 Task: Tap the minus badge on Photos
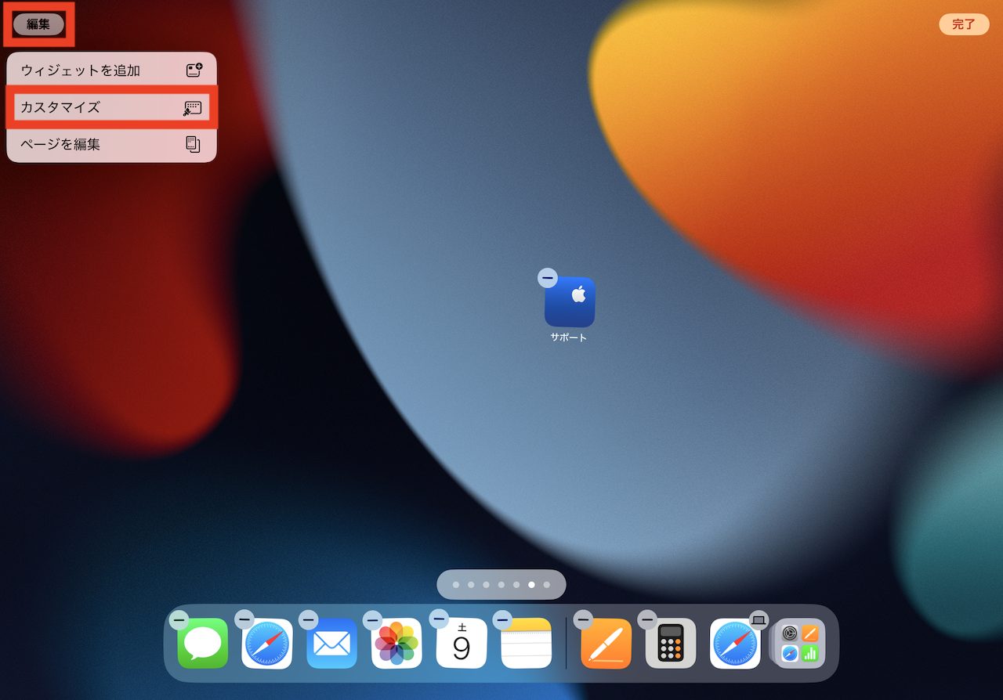click(x=373, y=620)
